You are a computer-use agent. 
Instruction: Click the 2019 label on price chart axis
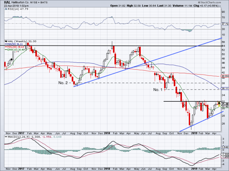pos(194,133)
